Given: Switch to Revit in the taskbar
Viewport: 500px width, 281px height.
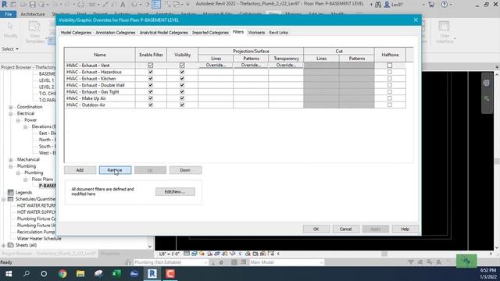Looking at the screenshot, I should 152,274.
